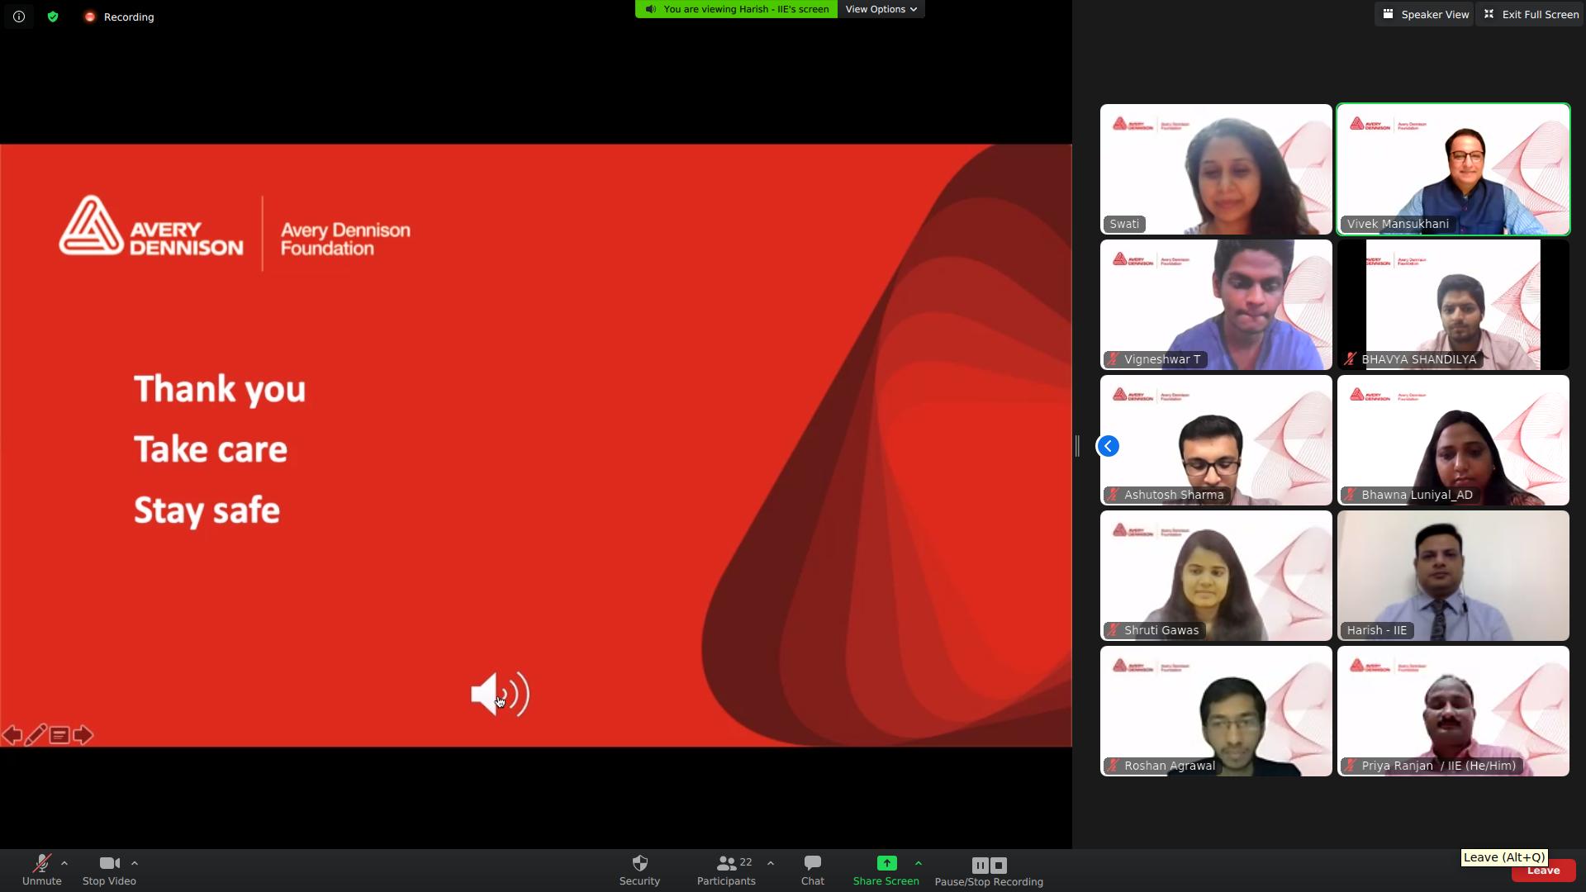Select Vigneshwar T's video thumbnail
The width and height of the screenshot is (1586, 892).
point(1216,305)
